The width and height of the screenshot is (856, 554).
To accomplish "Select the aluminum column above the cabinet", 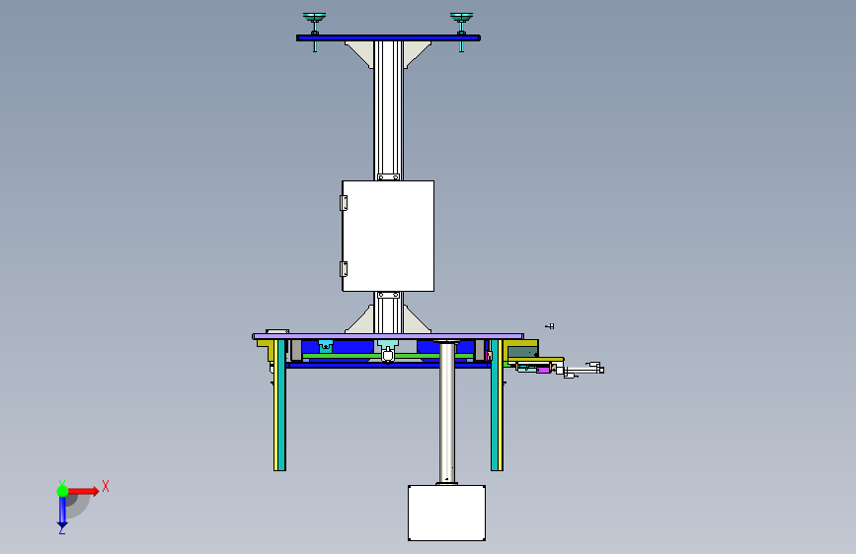I will (388, 110).
